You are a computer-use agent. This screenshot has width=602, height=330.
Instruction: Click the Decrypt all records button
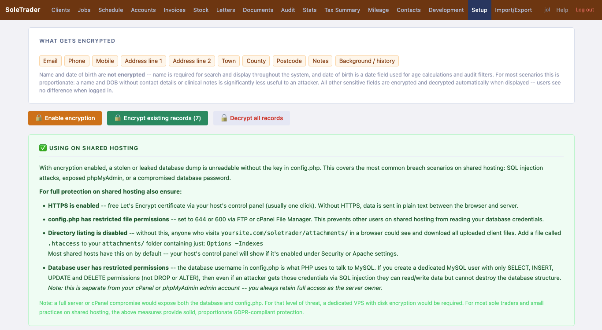click(252, 118)
